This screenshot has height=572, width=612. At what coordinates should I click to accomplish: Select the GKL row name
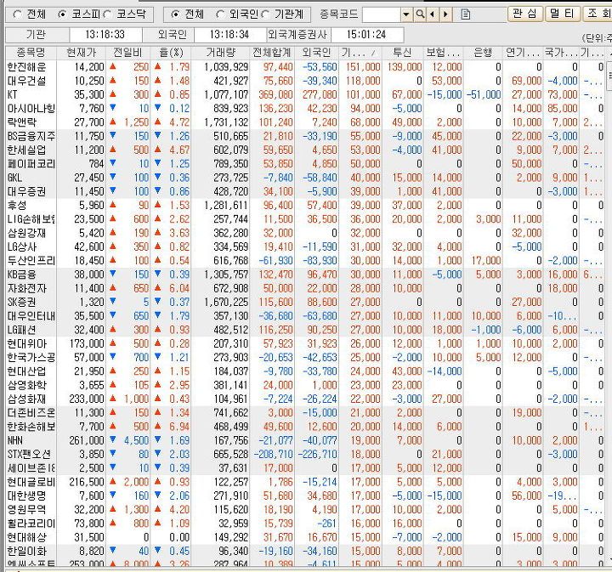click(x=14, y=178)
